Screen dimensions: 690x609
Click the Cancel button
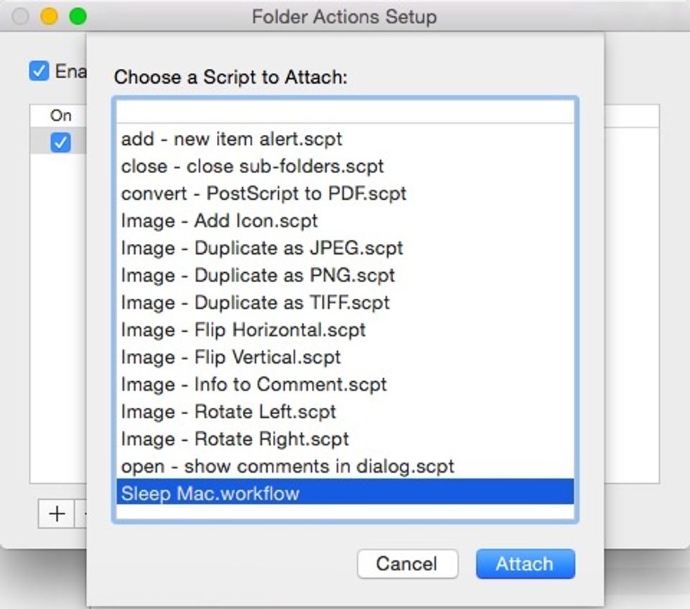(407, 563)
